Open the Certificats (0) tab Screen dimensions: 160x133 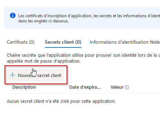pos(21,42)
